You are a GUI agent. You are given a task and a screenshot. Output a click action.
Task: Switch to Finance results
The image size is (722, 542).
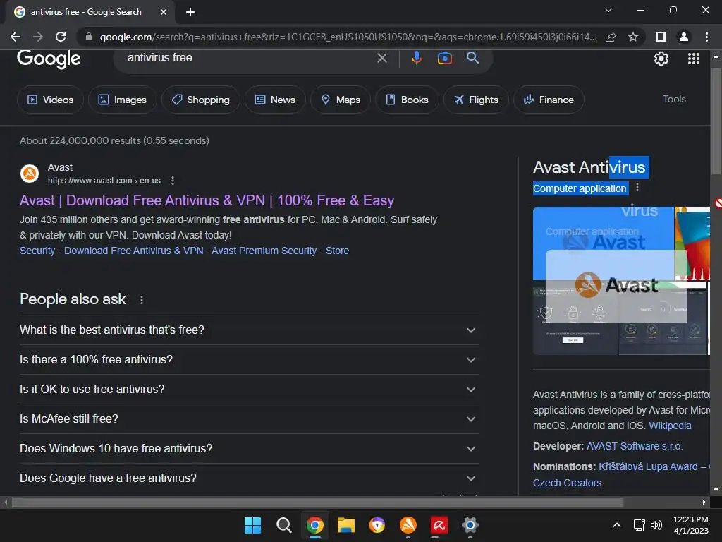tap(549, 100)
